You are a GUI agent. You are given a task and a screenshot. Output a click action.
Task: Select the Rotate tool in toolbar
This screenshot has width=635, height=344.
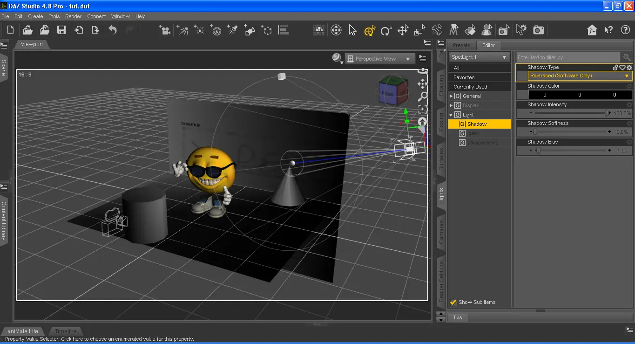[x=386, y=30]
